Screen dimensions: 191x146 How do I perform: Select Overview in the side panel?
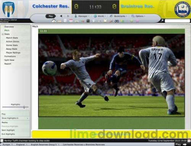click(x=9, y=27)
